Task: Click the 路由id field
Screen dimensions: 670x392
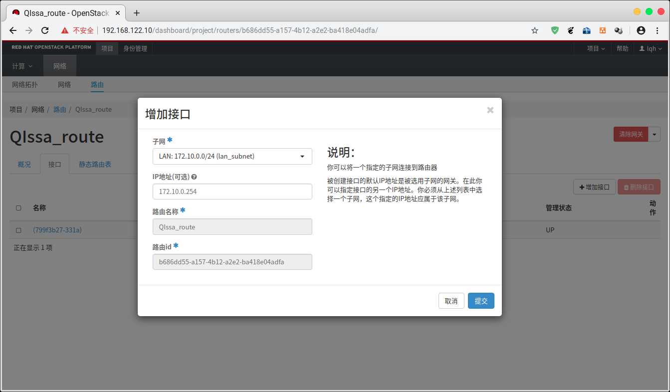Action: [x=232, y=262]
